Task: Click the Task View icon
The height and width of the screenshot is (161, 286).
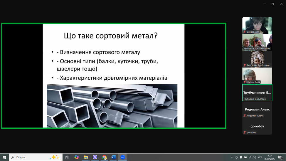Action: 67,157
